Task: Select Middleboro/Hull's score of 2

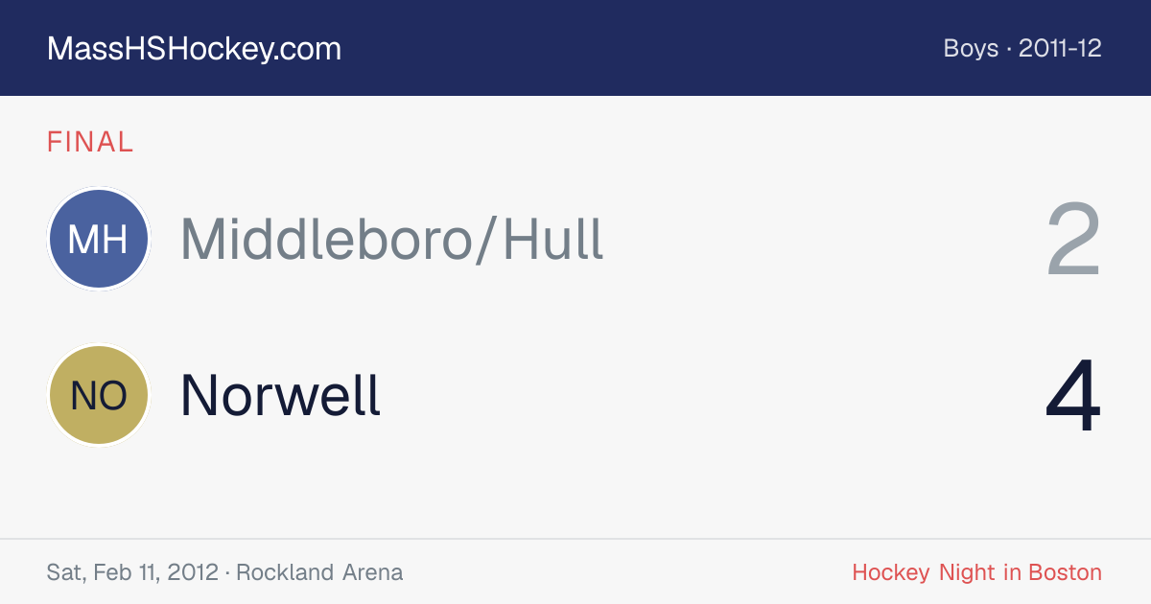Action: coord(1073,239)
